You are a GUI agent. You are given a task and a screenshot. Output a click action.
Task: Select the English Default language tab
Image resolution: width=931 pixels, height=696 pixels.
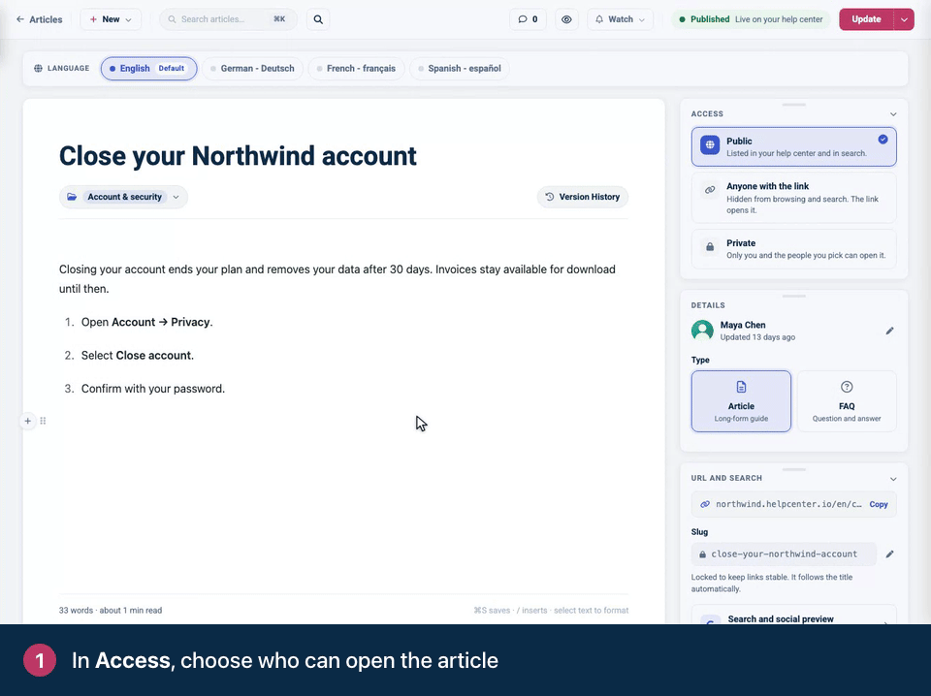[x=149, y=68]
